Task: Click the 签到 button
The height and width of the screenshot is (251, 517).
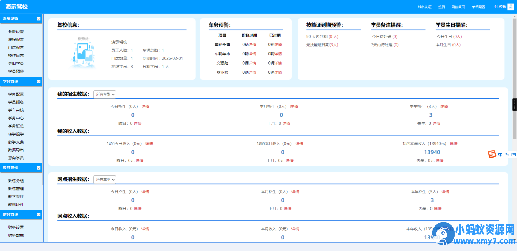Action: [x=441, y=6]
